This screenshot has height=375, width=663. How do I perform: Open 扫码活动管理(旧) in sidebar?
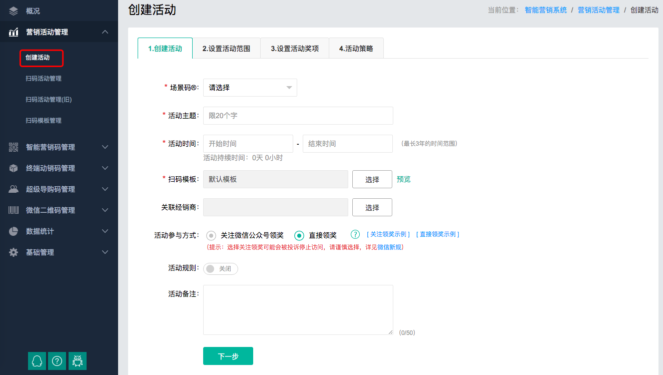(x=49, y=100)
